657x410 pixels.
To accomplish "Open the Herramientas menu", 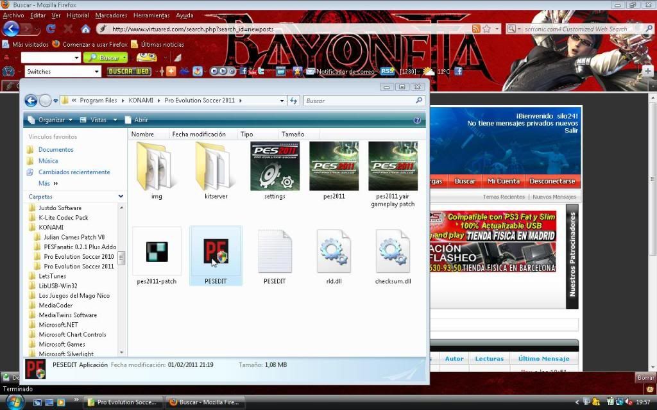I will [x=151, y=15].
